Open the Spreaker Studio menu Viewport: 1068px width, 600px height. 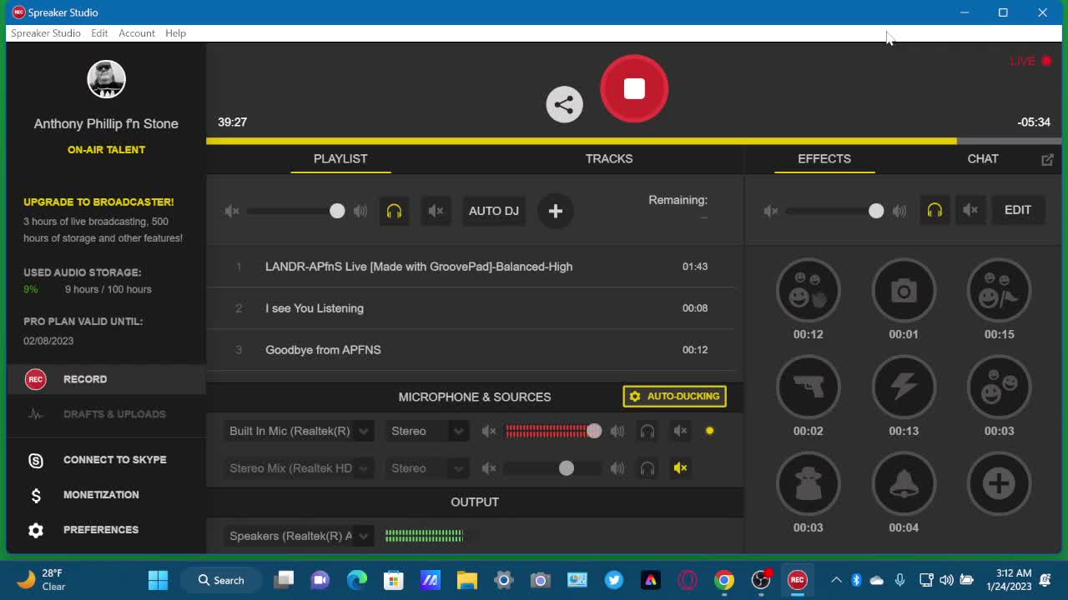point(46,33)
